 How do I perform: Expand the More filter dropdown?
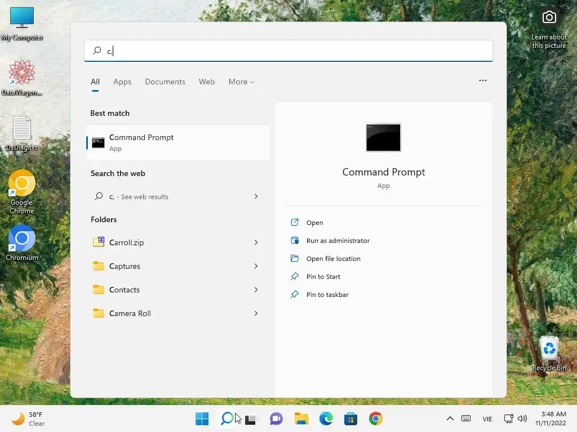pyautogui.click(x=241, y=82)
